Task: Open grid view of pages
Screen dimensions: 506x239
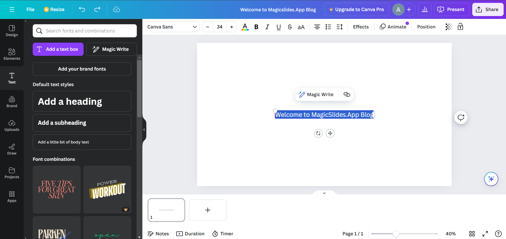Action: click(x=472, y=234)
